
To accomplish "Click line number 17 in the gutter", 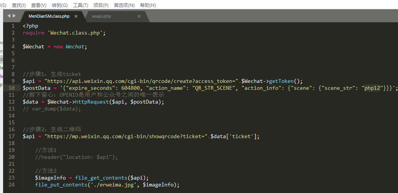I will pyautogui.click(x=12, y=137).
